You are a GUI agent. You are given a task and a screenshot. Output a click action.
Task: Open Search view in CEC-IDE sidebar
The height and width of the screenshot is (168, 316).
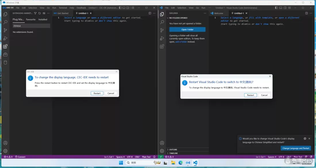point(5,22)
